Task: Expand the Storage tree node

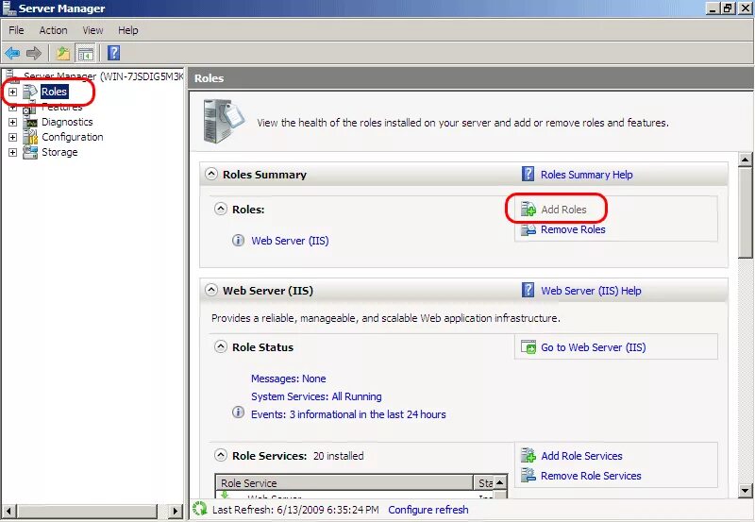Action: [x=13, y=152]
